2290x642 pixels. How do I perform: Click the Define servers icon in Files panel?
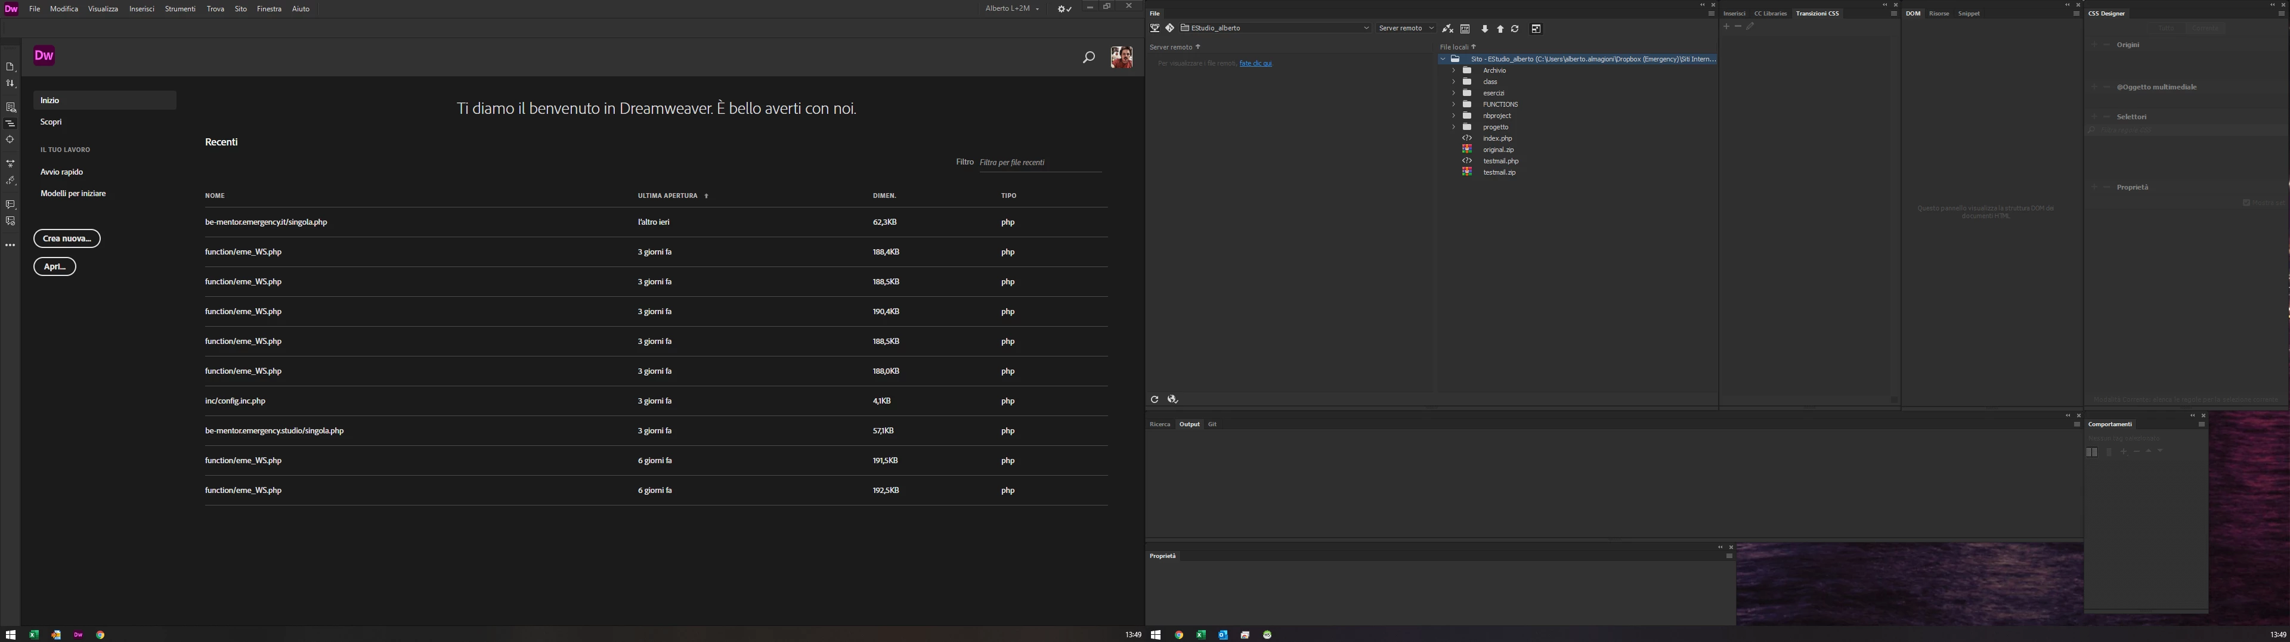[1155, 29]
